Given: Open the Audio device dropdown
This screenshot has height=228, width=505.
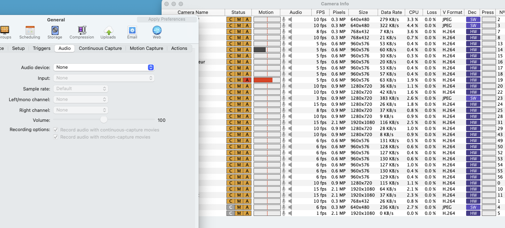Looking at the screenshot, I should coord(104,67).
